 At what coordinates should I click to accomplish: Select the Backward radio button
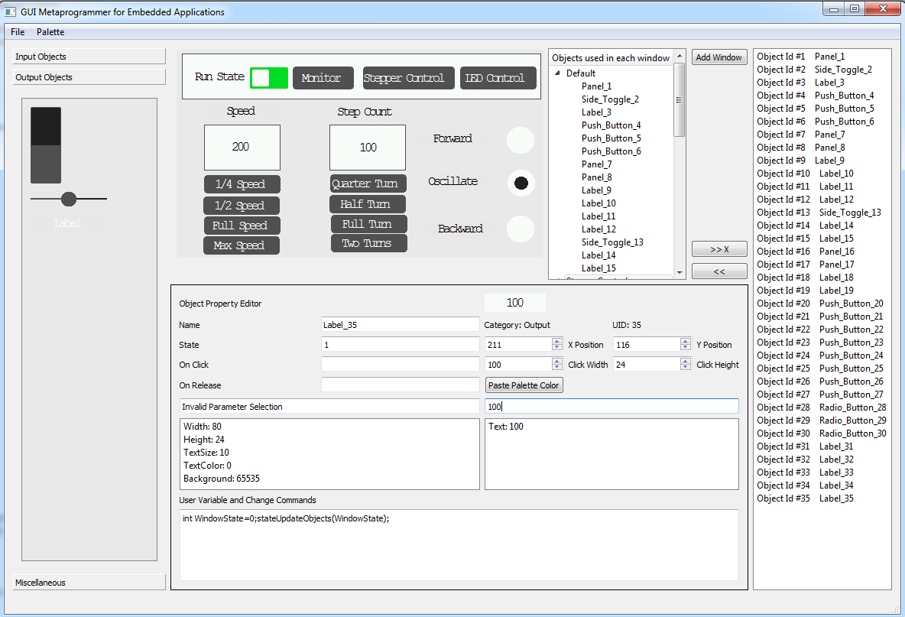pyautogui.click(x=521, y=229)
